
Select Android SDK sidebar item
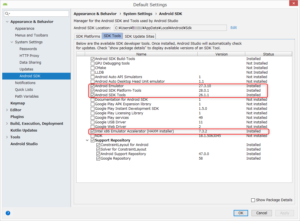(36, 76)
